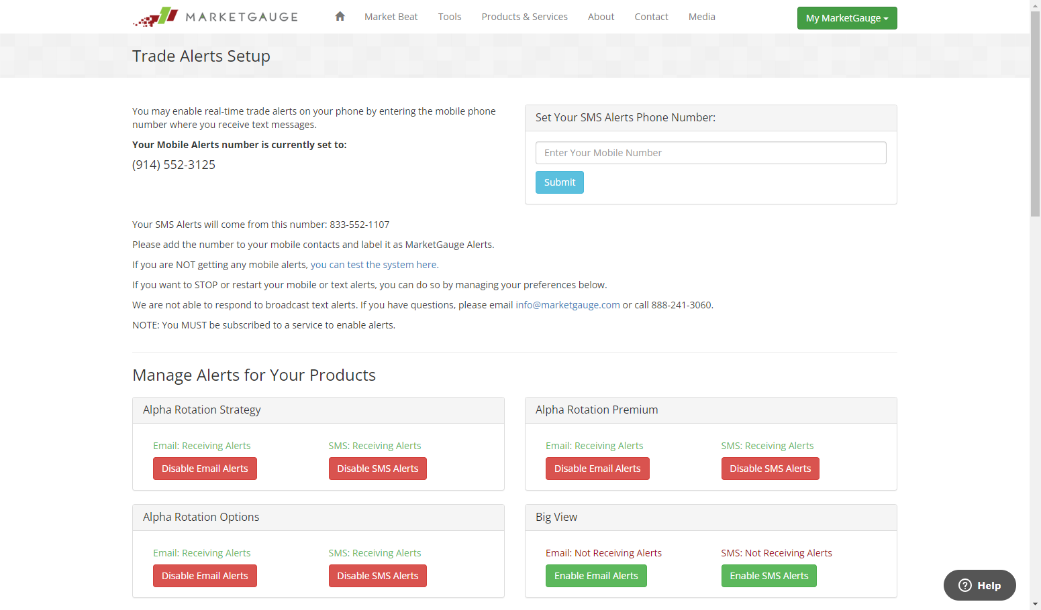
Task: Open the About menu item
Action: [x=601, y=17]
